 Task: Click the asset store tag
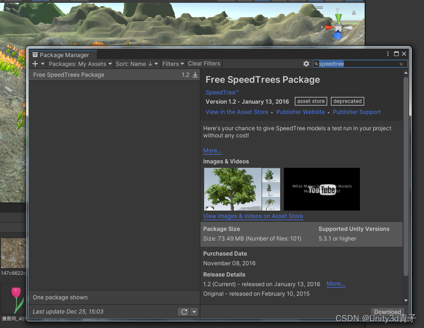311,101
